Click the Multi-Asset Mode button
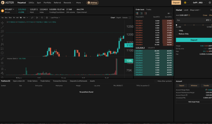 194,102
